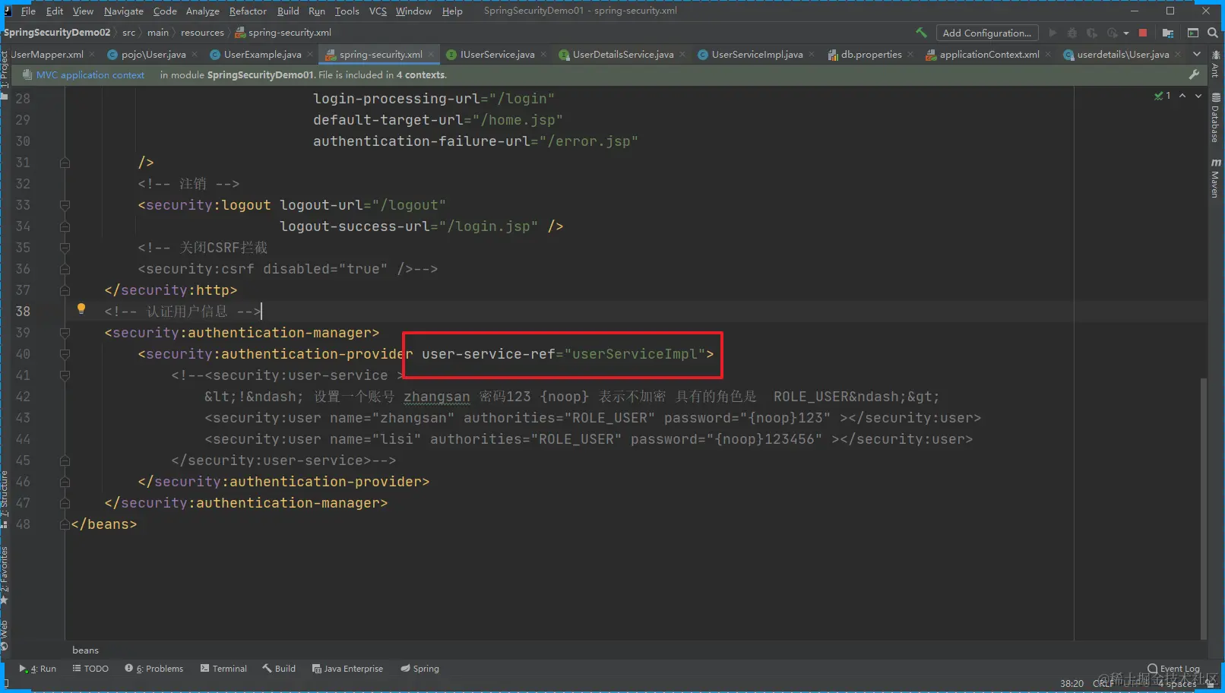Viewport: 1225px width, 693px height.
Task: Switch to the UserServiceImpl.java tab
Action: pos(757,54)
